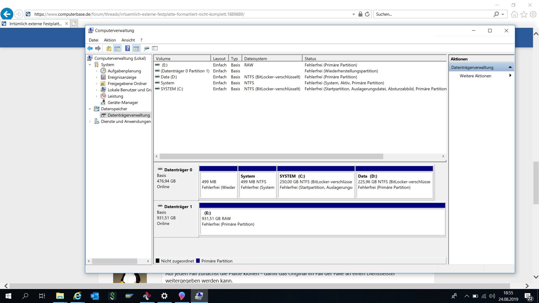Open the Ansicht menu
The height and width of the screenshot is (303, 539).
128,40
